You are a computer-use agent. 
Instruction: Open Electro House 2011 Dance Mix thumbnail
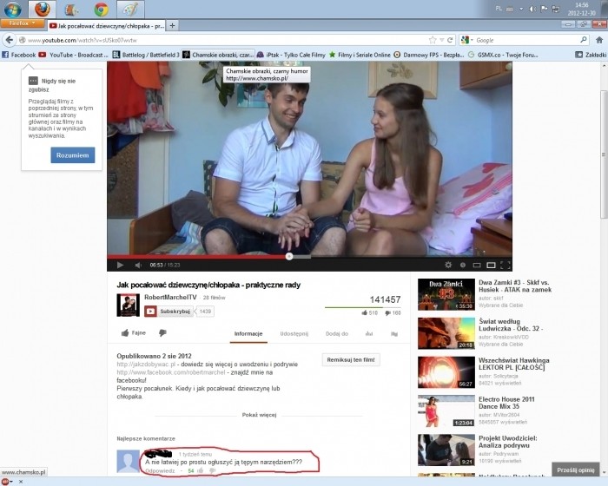click(445, 410)
